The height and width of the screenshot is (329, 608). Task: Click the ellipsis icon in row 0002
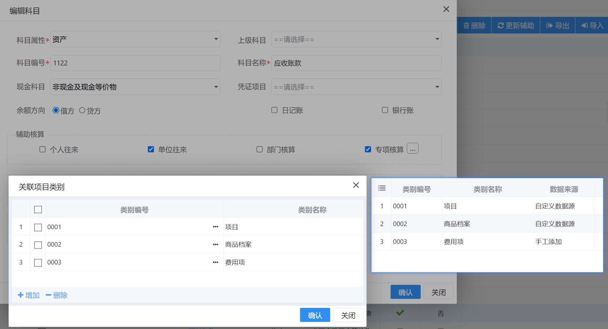[x=216, y=244]
